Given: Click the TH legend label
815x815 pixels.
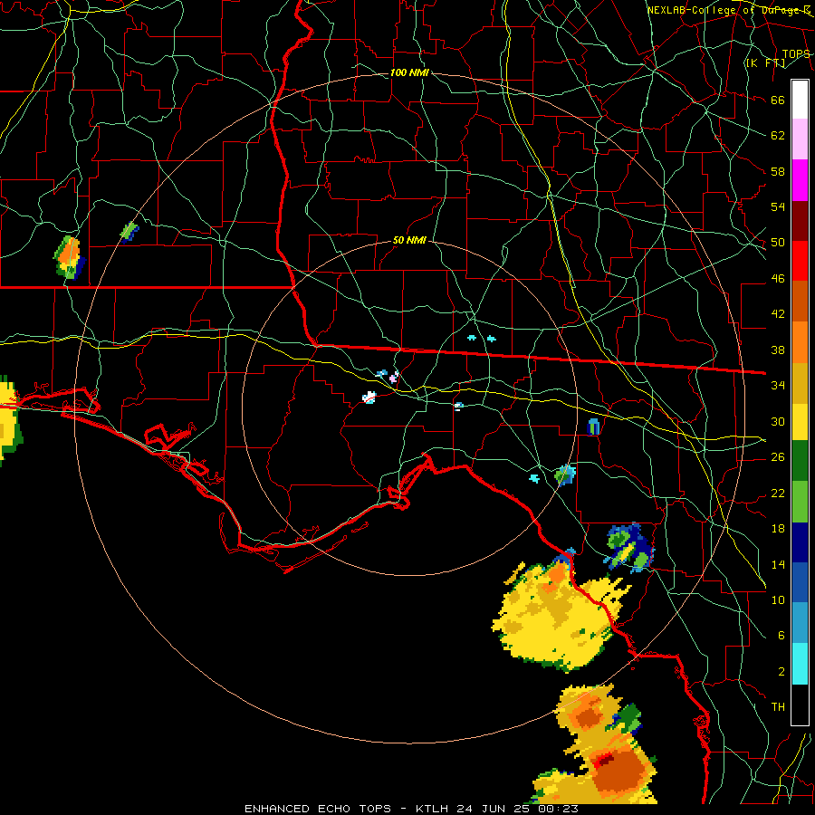Looking at the screenshot, I should coord(778,707).
